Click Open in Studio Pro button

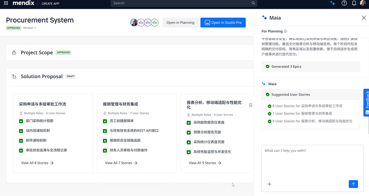[223, 22]
